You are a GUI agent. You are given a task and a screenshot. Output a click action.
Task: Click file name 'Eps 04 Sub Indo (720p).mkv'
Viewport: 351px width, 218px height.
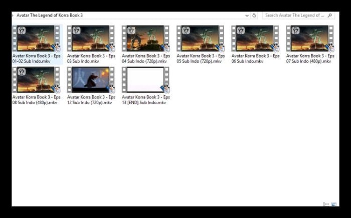tap(146, 59)
